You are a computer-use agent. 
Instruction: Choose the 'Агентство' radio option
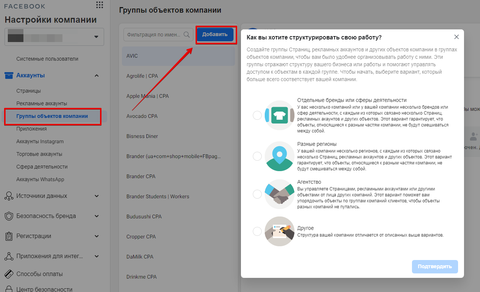(x=257, y=194)
